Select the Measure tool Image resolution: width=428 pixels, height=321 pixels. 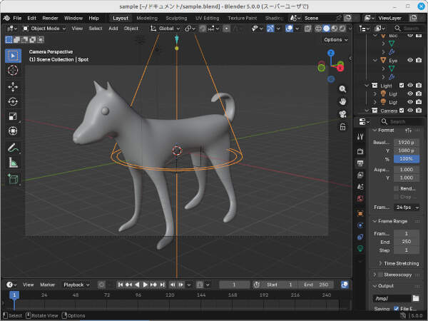click(x=13, y=163)
